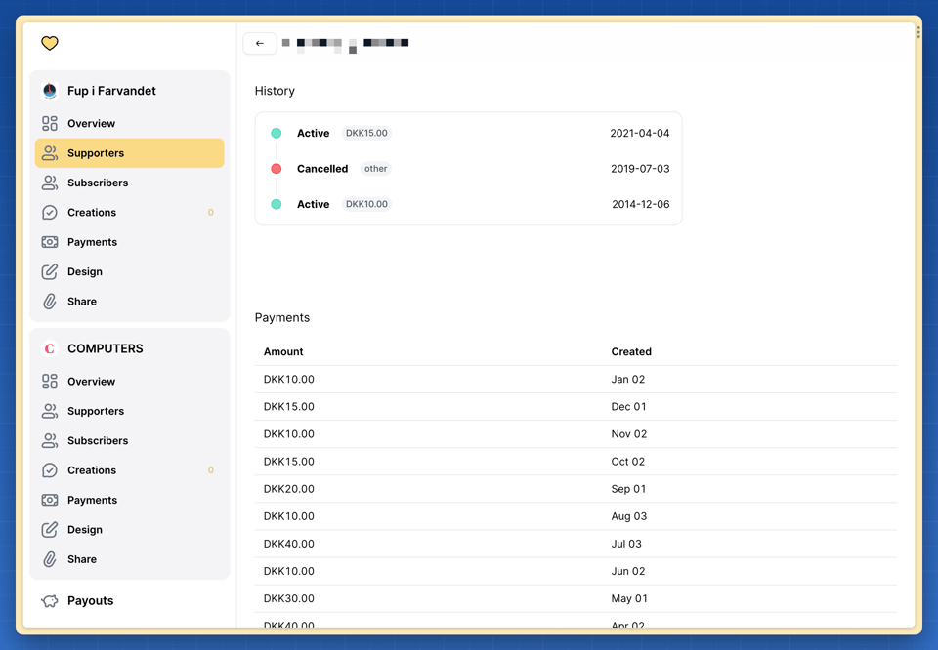Click the Overview grid icon under COMPUTERS
The height and width of the screenshot is (650, 938).
coord(50,382)
